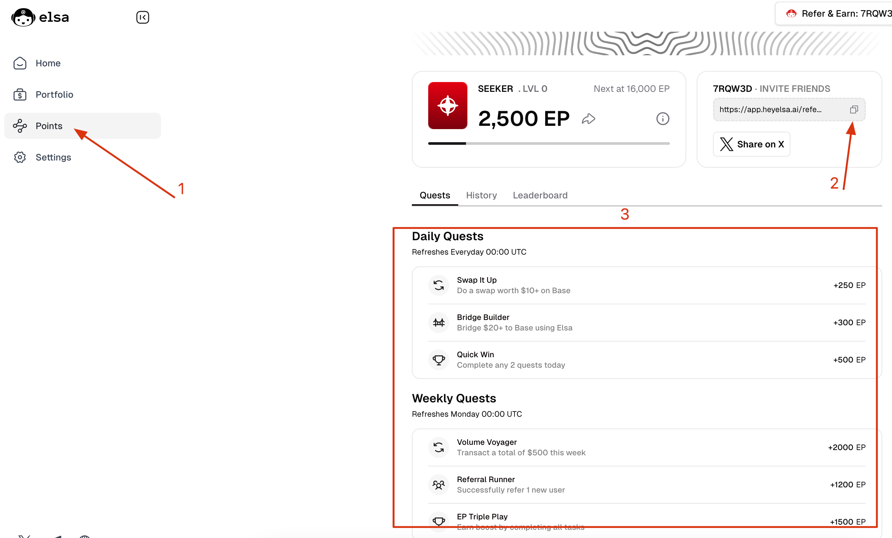Click the Bridge Builder quest icon
Screen dimensions: 892x538
438,322
